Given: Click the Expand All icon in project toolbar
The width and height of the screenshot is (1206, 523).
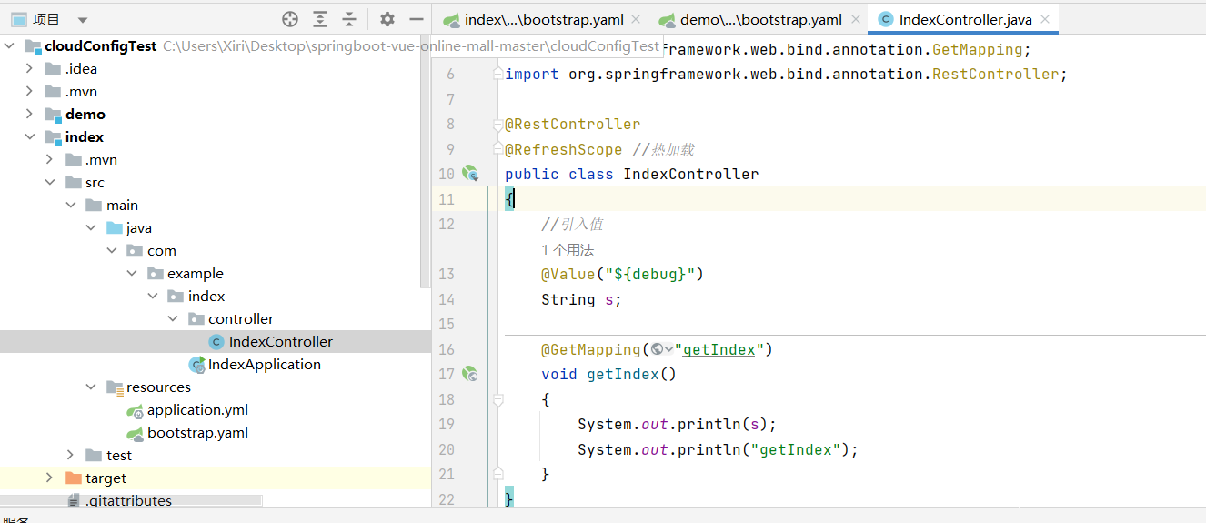Looking at the screenshot, I should click(320, 19).
